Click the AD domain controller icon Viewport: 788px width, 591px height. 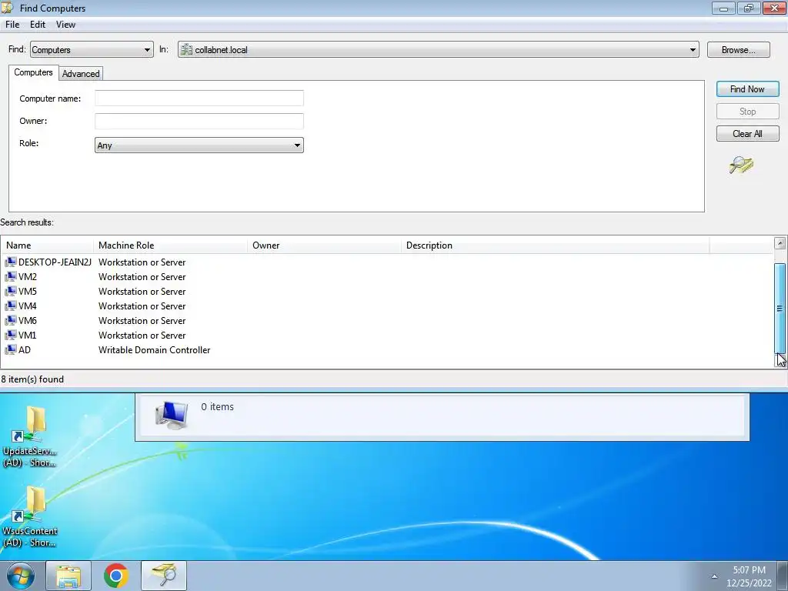click(x=11, y=349)
